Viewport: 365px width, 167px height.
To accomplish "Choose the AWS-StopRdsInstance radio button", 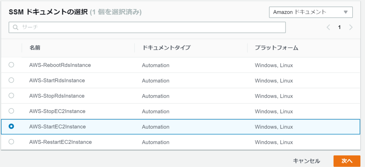I will pos(11,95).
